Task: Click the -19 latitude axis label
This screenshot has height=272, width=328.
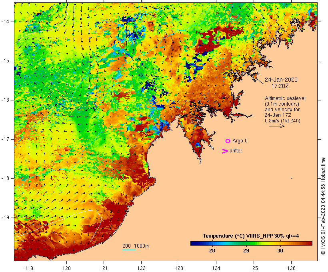Action: click(x=5, y=218)
